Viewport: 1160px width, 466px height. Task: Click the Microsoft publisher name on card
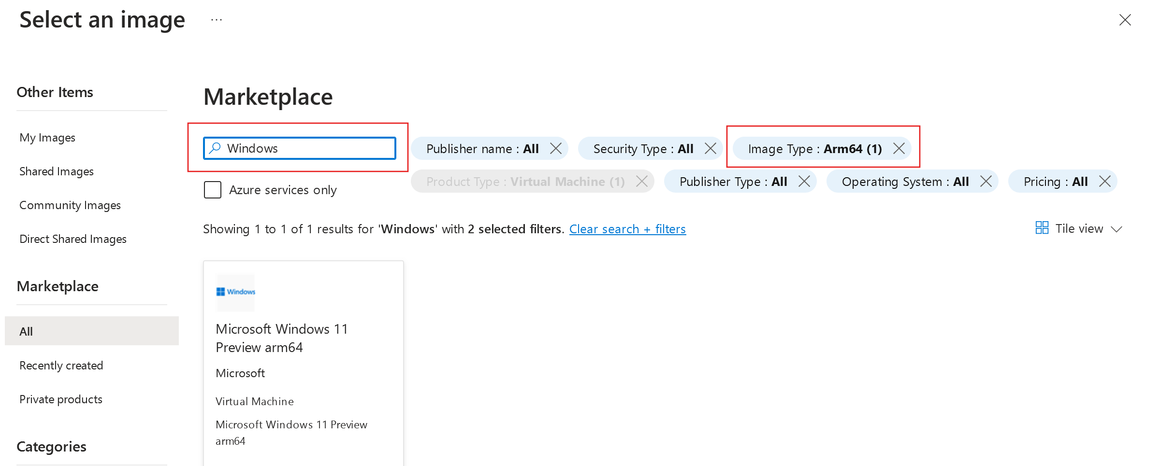coord(240,373)
